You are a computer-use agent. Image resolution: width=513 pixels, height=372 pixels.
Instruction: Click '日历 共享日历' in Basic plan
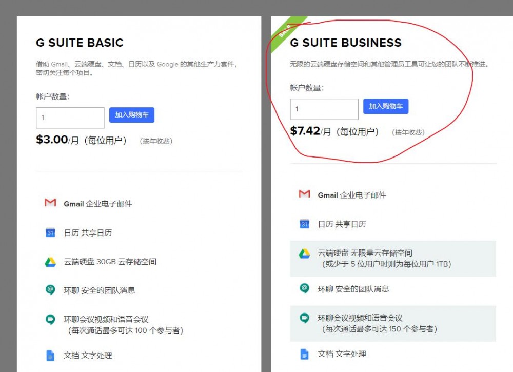[x=88, y=232]
